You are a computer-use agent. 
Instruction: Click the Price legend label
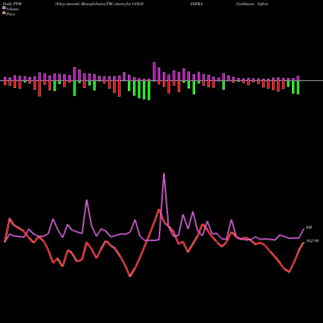tap(10, 14)
